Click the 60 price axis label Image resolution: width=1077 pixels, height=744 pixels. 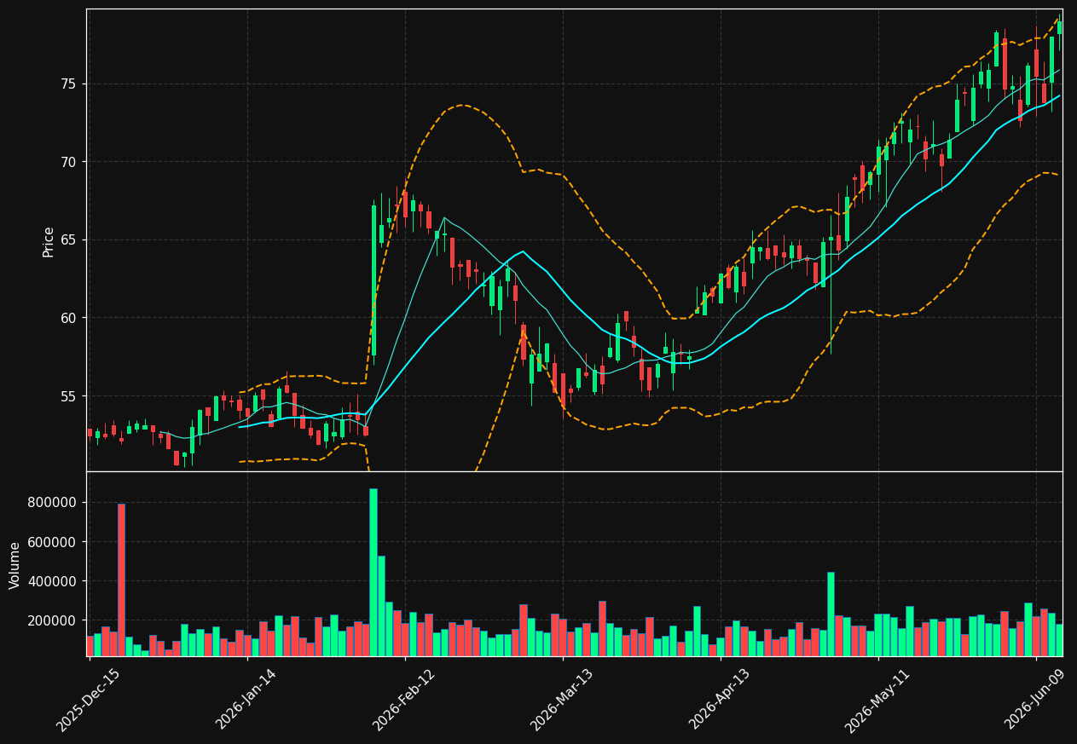(68, 318)
